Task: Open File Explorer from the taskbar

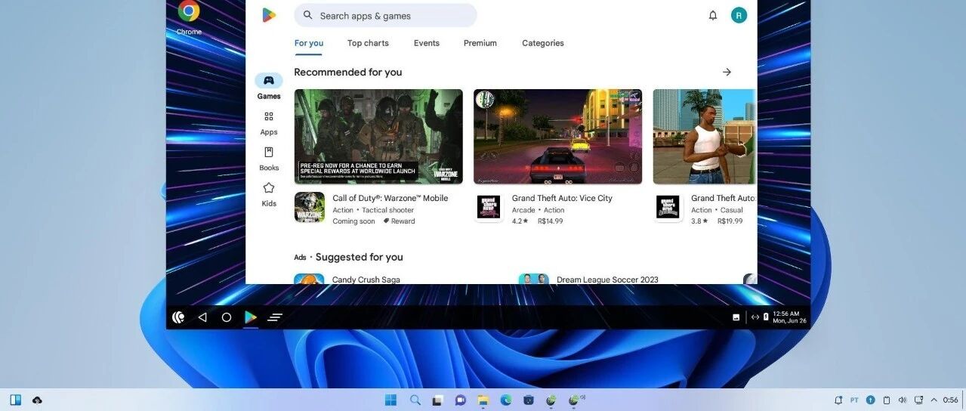Action: point(483,400)
